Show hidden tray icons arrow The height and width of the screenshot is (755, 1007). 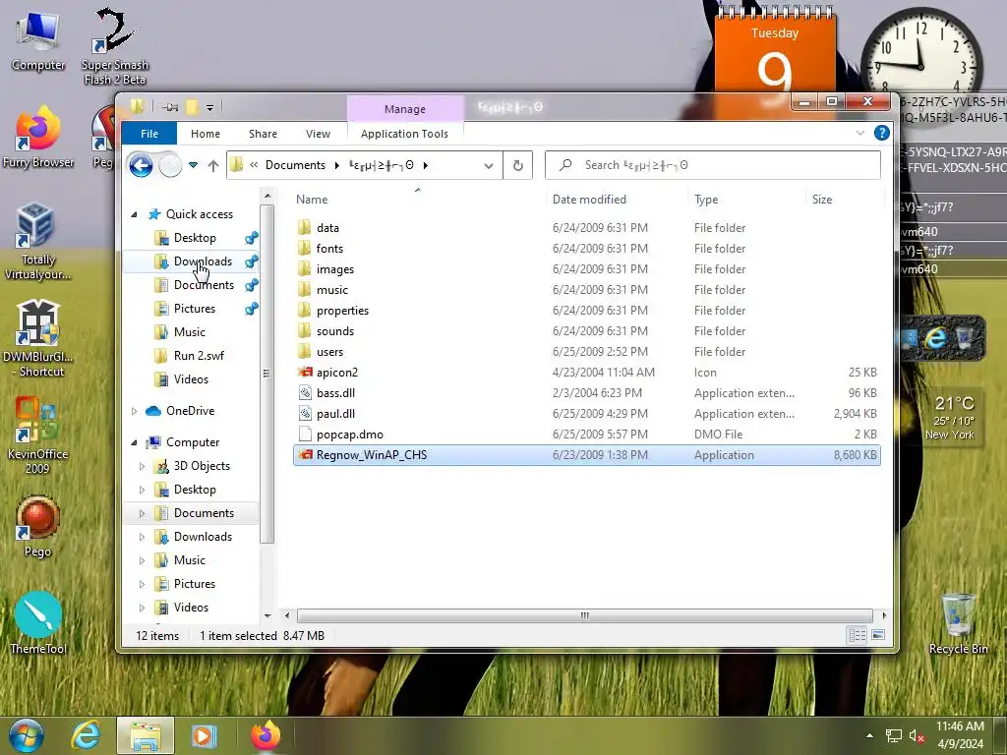869,735
